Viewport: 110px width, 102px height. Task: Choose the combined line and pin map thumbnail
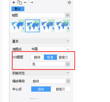pos(63,26)
